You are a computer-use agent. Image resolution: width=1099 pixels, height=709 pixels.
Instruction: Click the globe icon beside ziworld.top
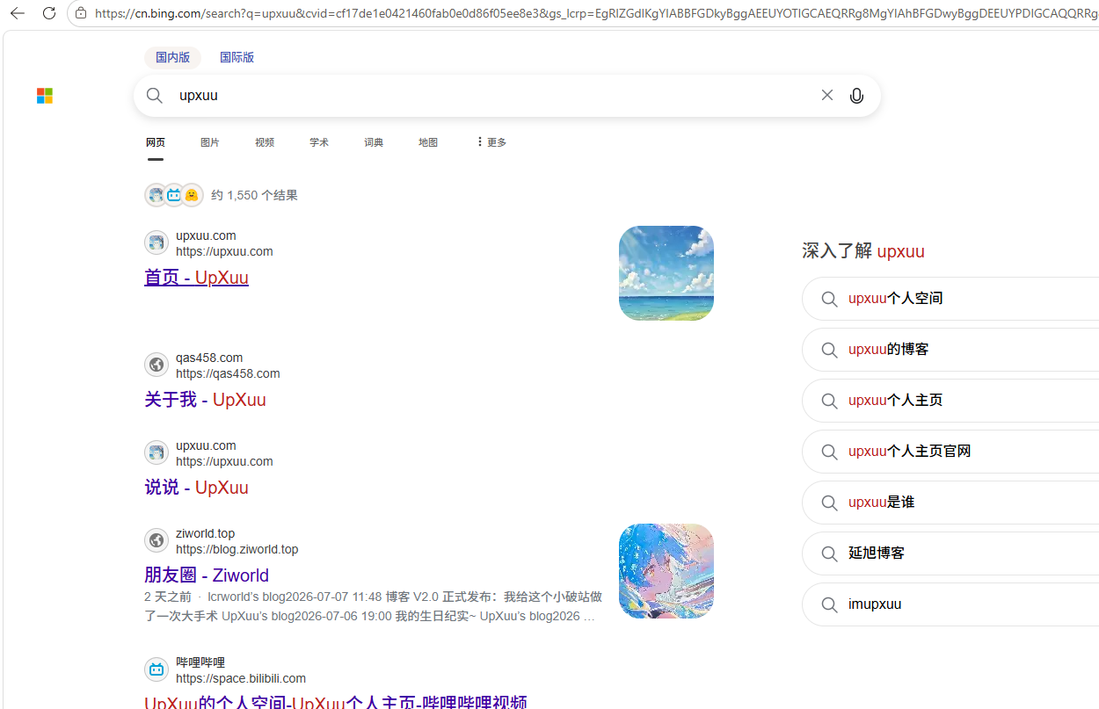click(156, 540)
